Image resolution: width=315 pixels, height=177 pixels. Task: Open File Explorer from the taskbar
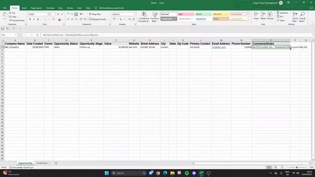click(172, 173)
